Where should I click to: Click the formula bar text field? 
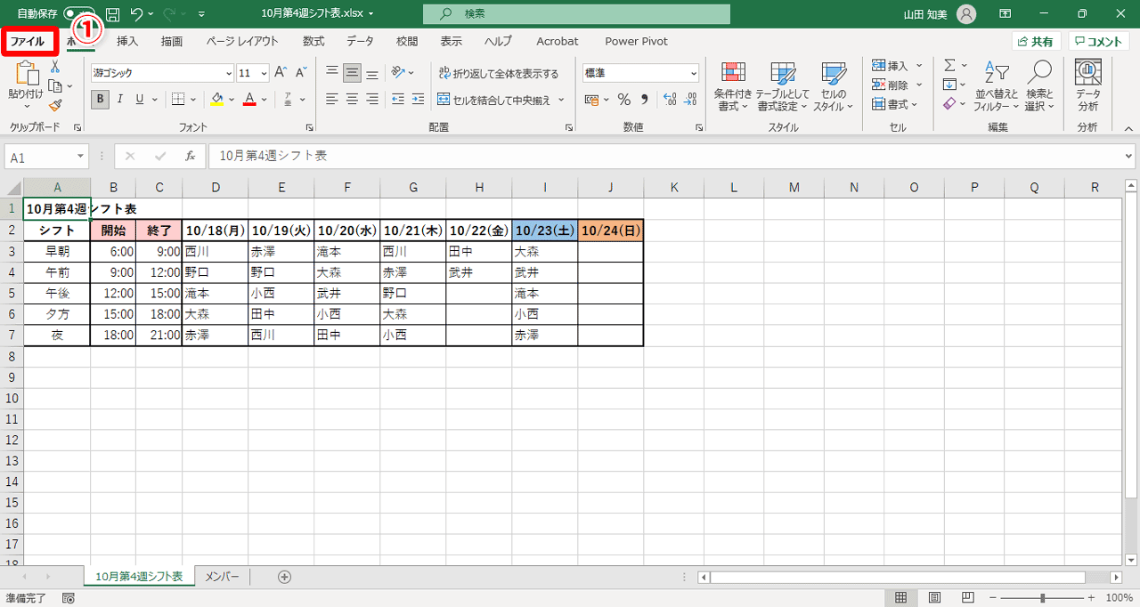coord(665,156)
